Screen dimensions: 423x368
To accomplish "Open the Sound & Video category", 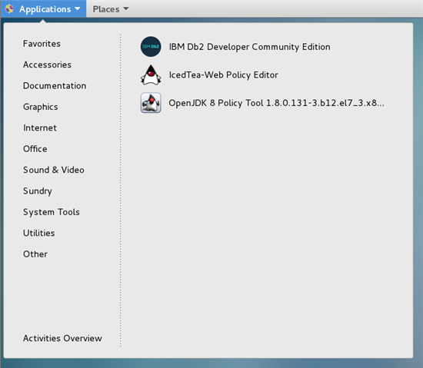I will [x=54, y=170].
